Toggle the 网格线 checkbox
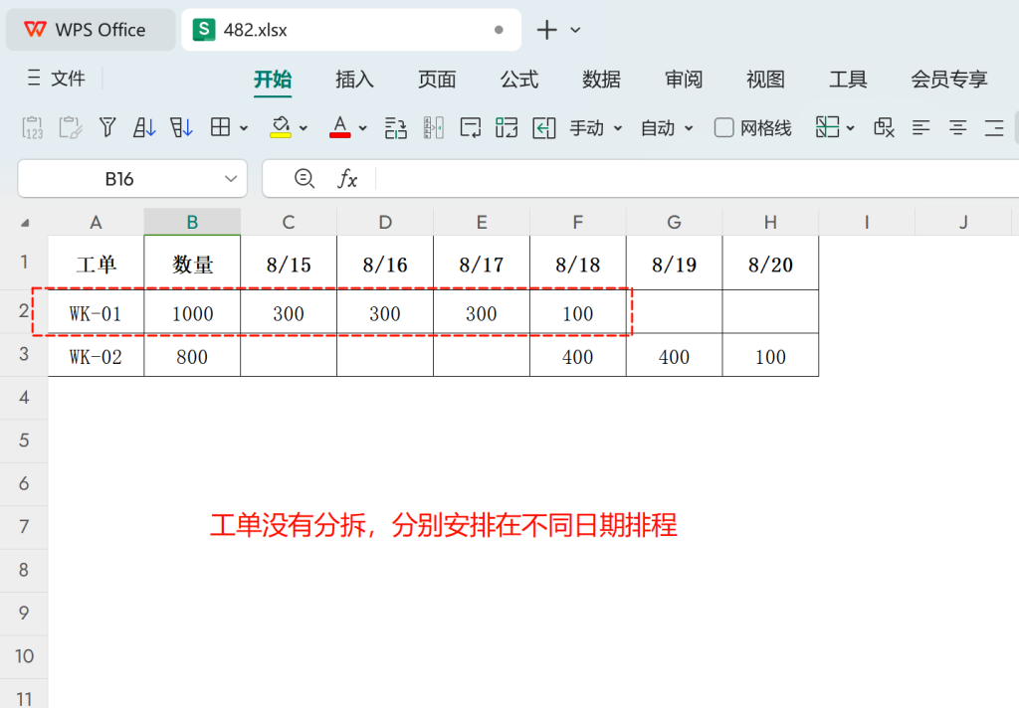The image size is (1019, 708). click(x=724, y=127)
